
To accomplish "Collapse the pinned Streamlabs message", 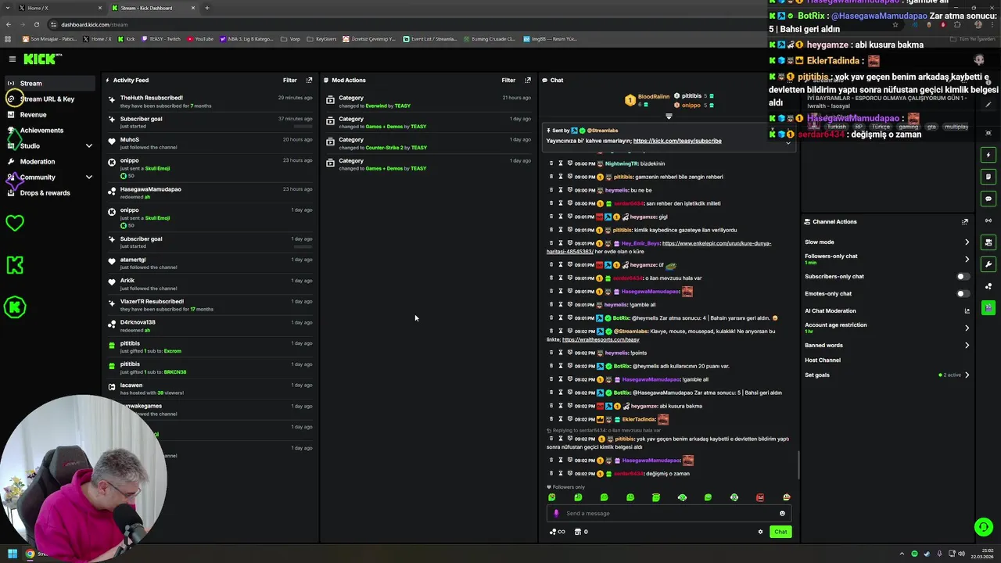I will tap(788, 142).
